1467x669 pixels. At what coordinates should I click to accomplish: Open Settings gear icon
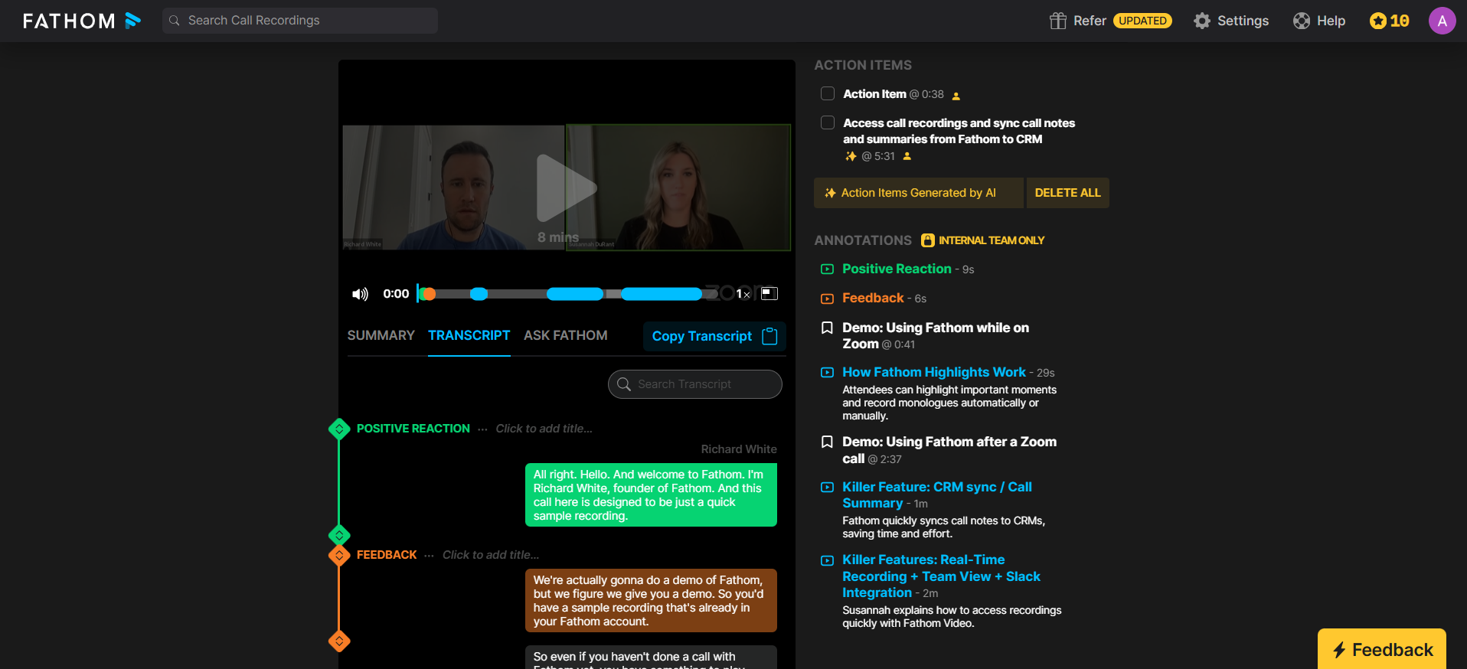pyautogui.click(x=1202, y=21)
